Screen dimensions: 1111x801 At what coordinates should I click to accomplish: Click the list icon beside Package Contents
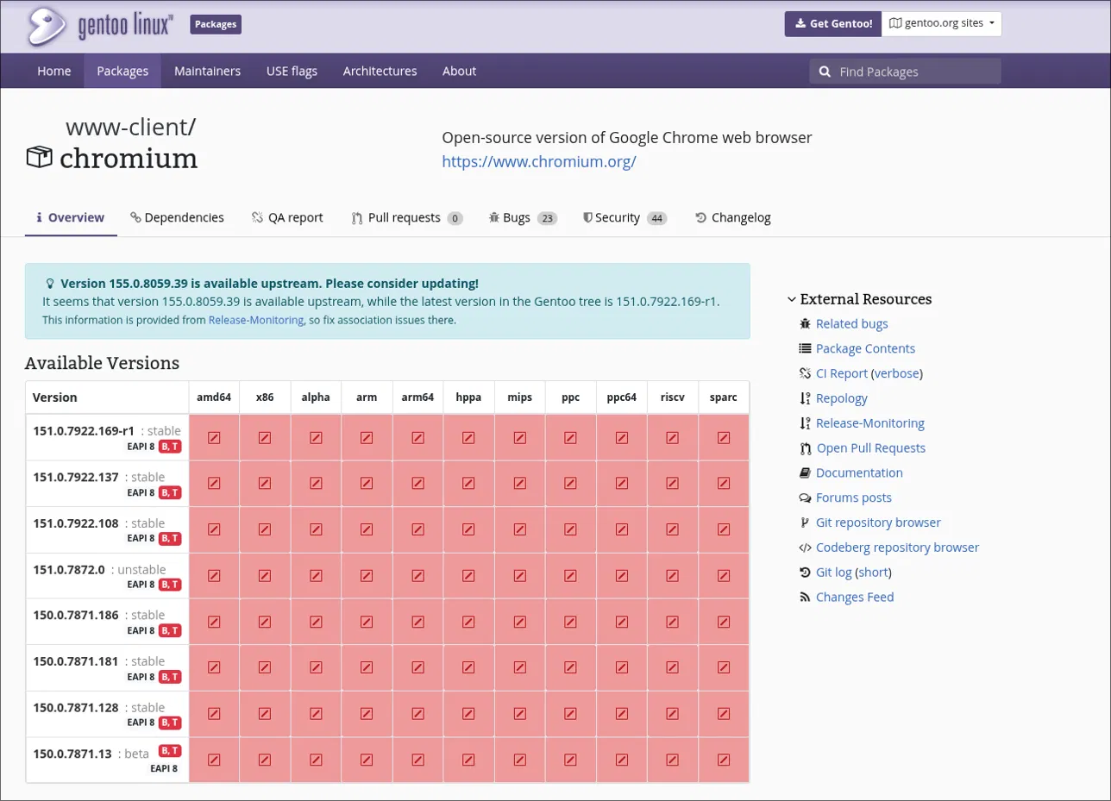pos(805,349)
